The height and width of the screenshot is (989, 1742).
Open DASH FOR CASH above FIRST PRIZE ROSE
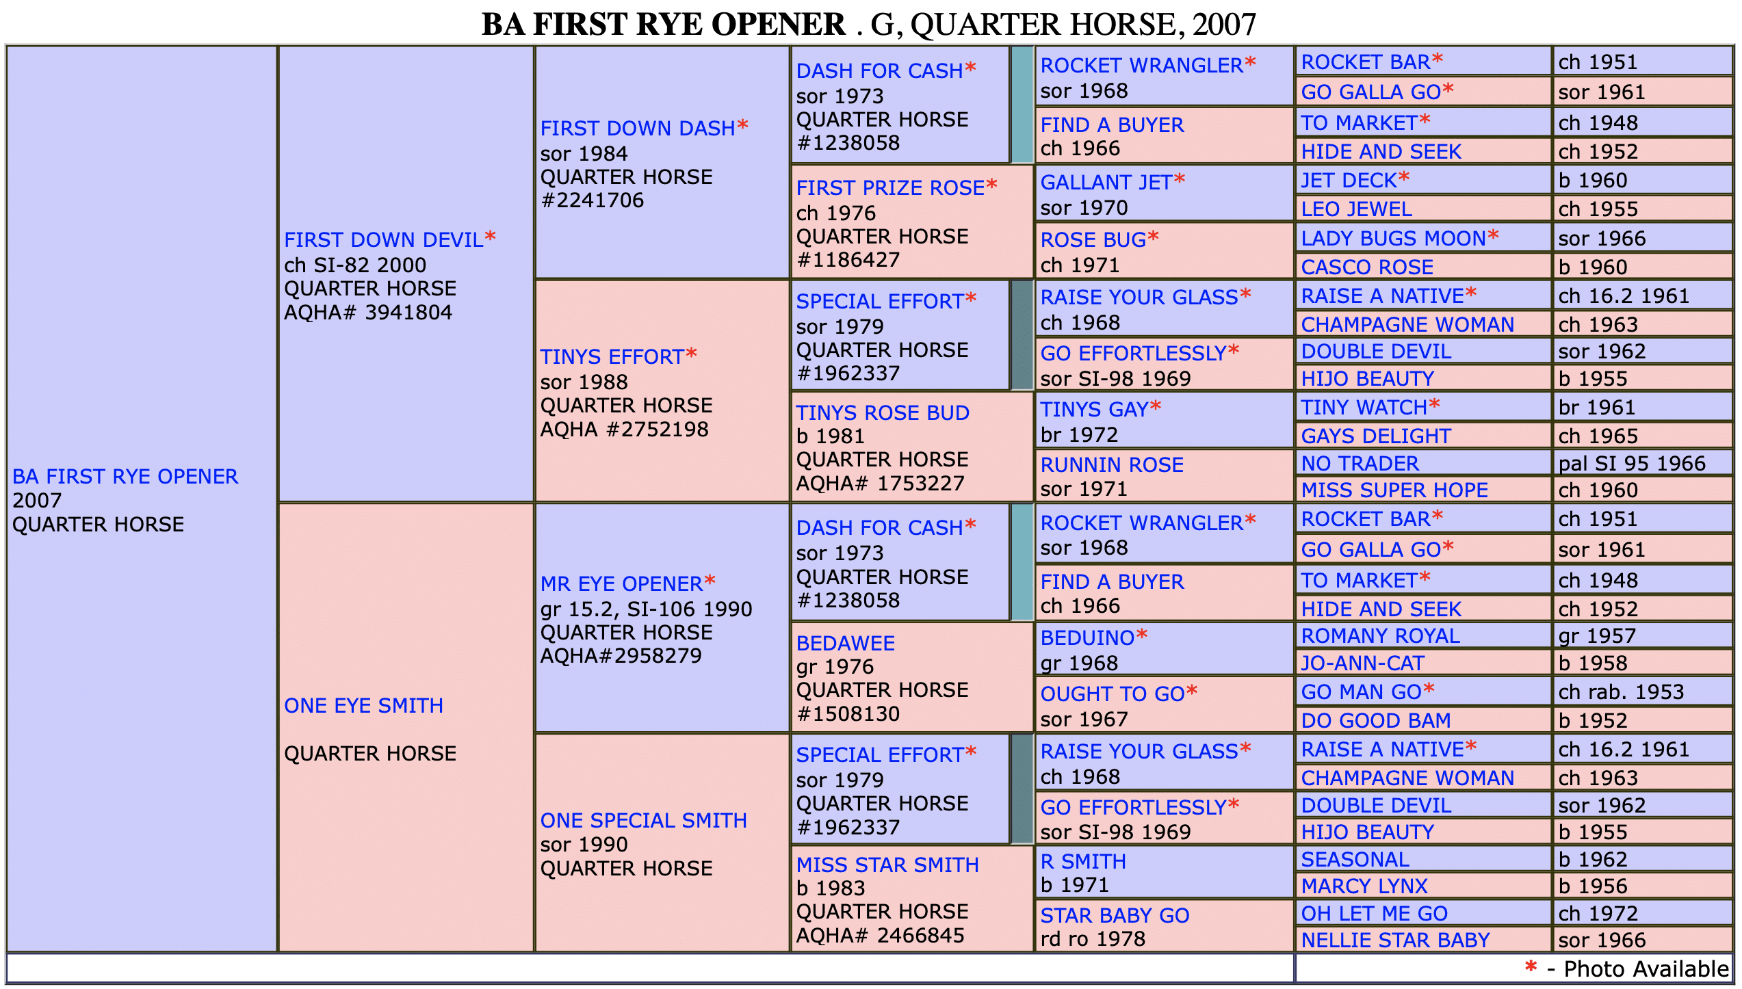click(879, 70)
